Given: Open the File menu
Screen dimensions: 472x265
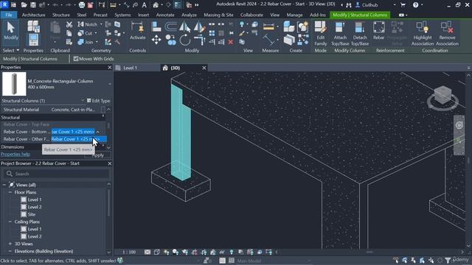Looking at the screenshot, I should [x=9, y=15].
